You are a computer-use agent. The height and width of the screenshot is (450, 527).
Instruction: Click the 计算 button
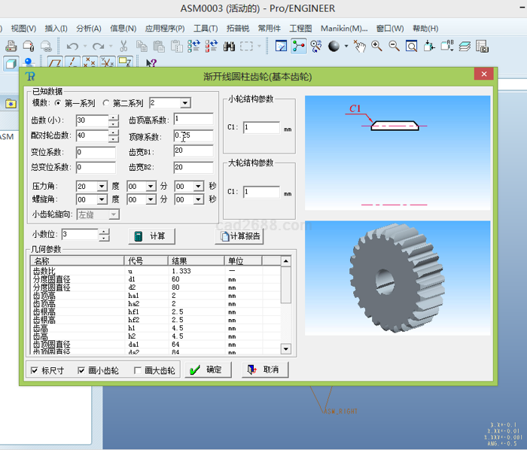click(150, 236)
